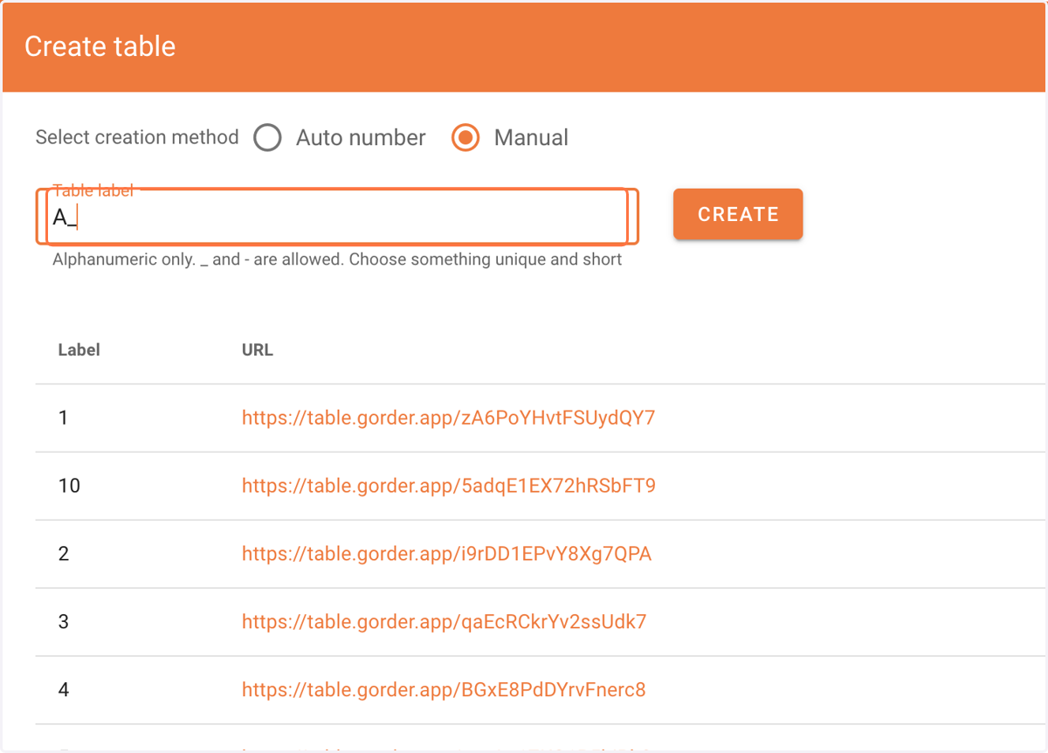Click the Alphanumeric only helper text
The width and height of the screenshot is (1048, 753).
337,259
